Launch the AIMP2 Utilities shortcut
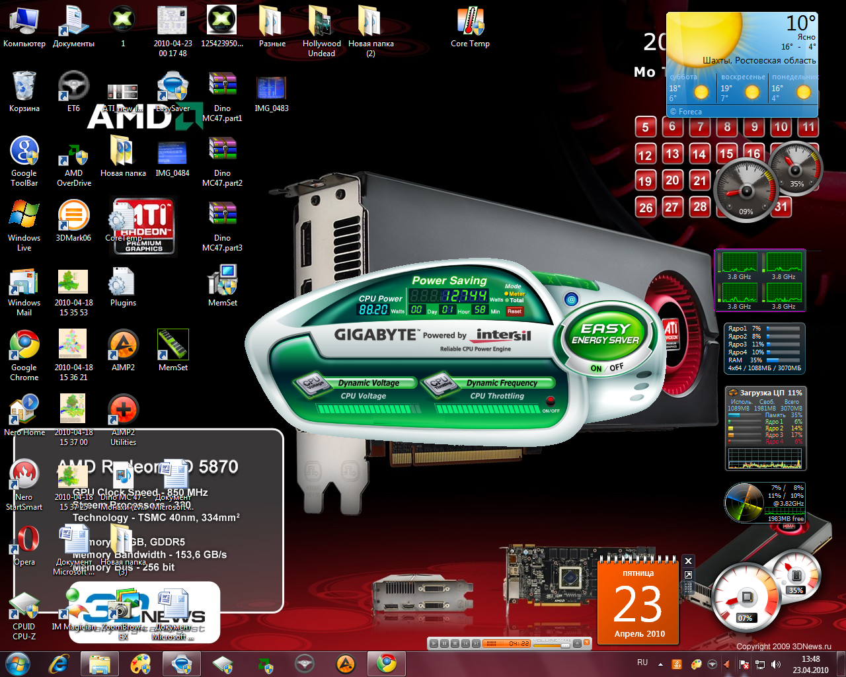The width and height of the screenshot is (846, 677). [x=123, y=420]
